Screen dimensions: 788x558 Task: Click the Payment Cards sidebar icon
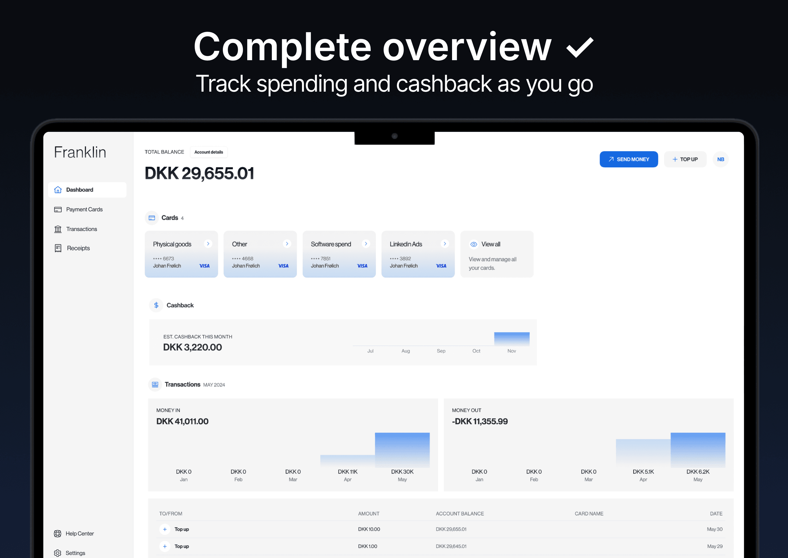[x=58, y=210]
